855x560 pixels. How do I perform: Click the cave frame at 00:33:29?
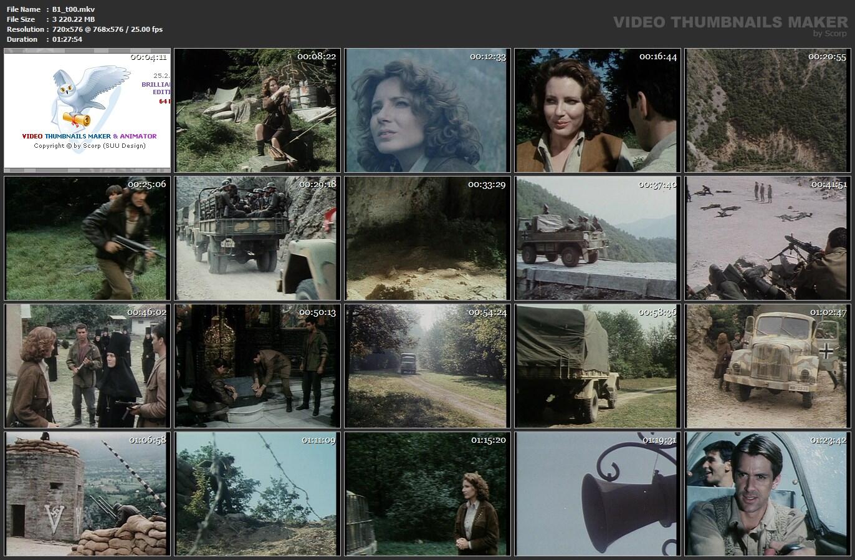click(x=428, y=238)
